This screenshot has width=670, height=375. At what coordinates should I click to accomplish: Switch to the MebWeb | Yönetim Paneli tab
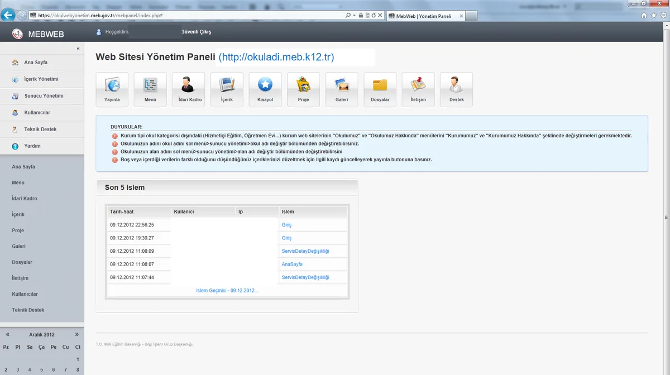(x=424, y=16)
